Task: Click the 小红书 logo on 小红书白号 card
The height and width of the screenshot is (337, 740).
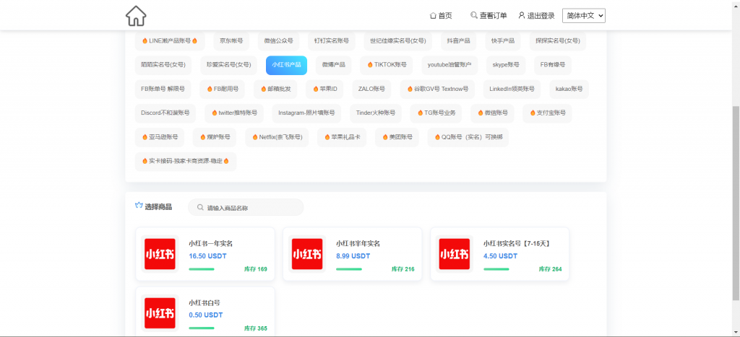Action: (x=160, y=313)
